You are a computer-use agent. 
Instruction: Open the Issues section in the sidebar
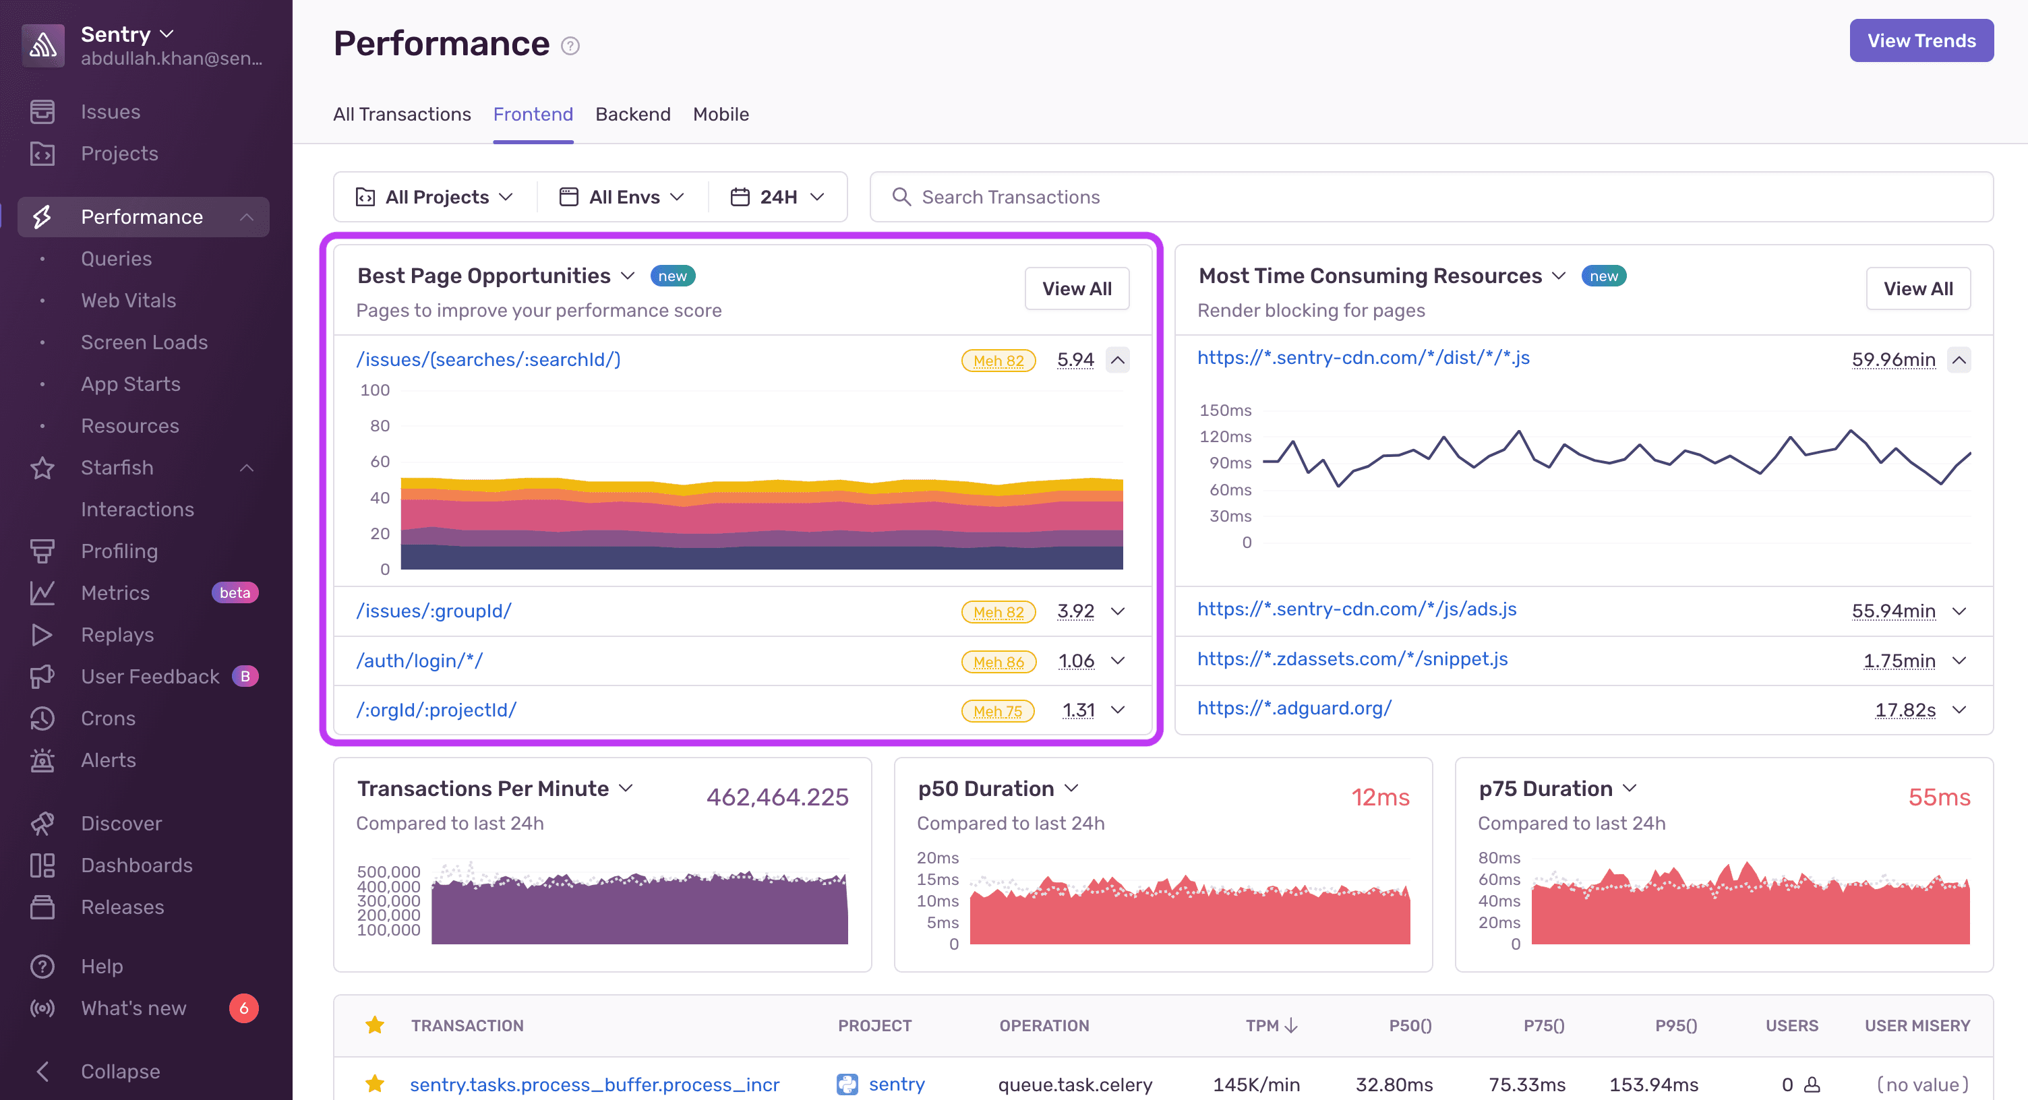pyautogui.click(x=109, y=111)
